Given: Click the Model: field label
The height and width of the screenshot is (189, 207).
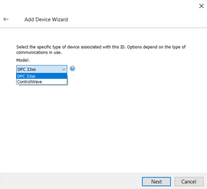Looking at the screenshot, I should 23,60.
